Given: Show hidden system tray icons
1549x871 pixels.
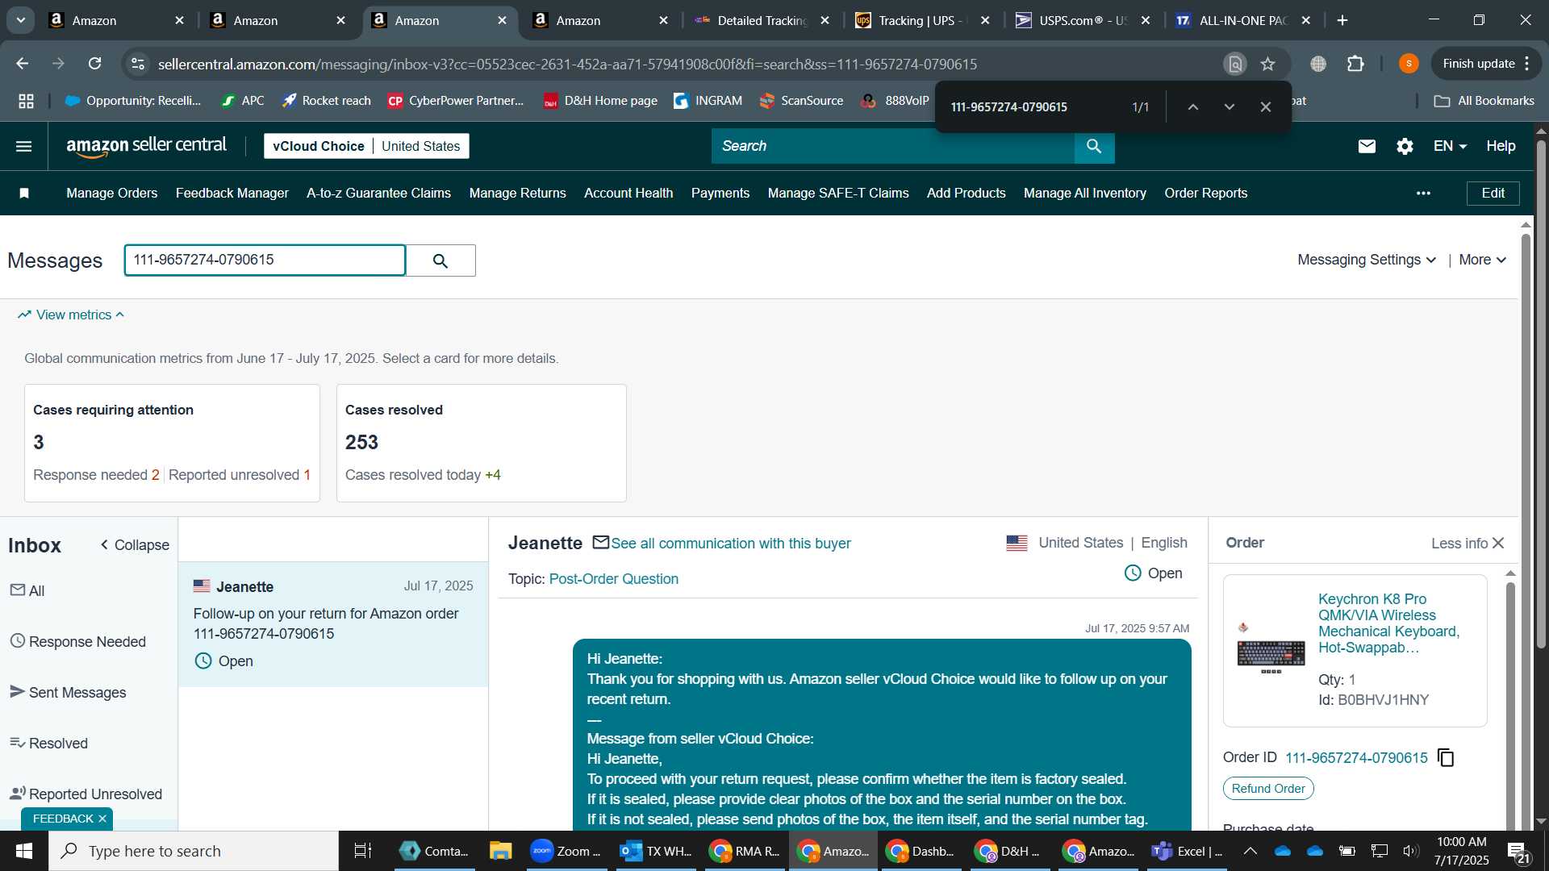Looking at the screenshot, I should coord(1250,851).
